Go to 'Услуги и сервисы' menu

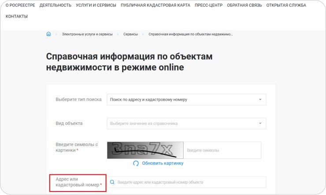point(96,5)
